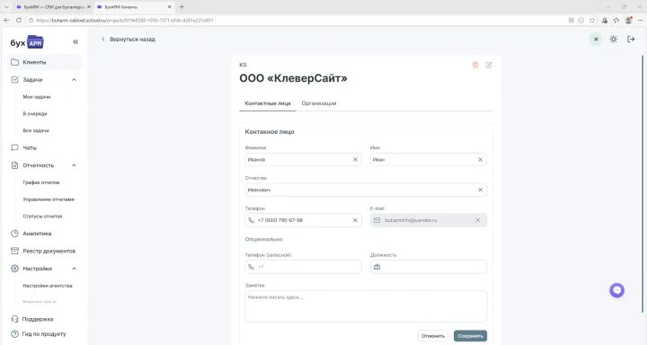Image resolution: width=647 pixels, height=345 pixels.
Task: Click the Отменить button
Action: 433,336
